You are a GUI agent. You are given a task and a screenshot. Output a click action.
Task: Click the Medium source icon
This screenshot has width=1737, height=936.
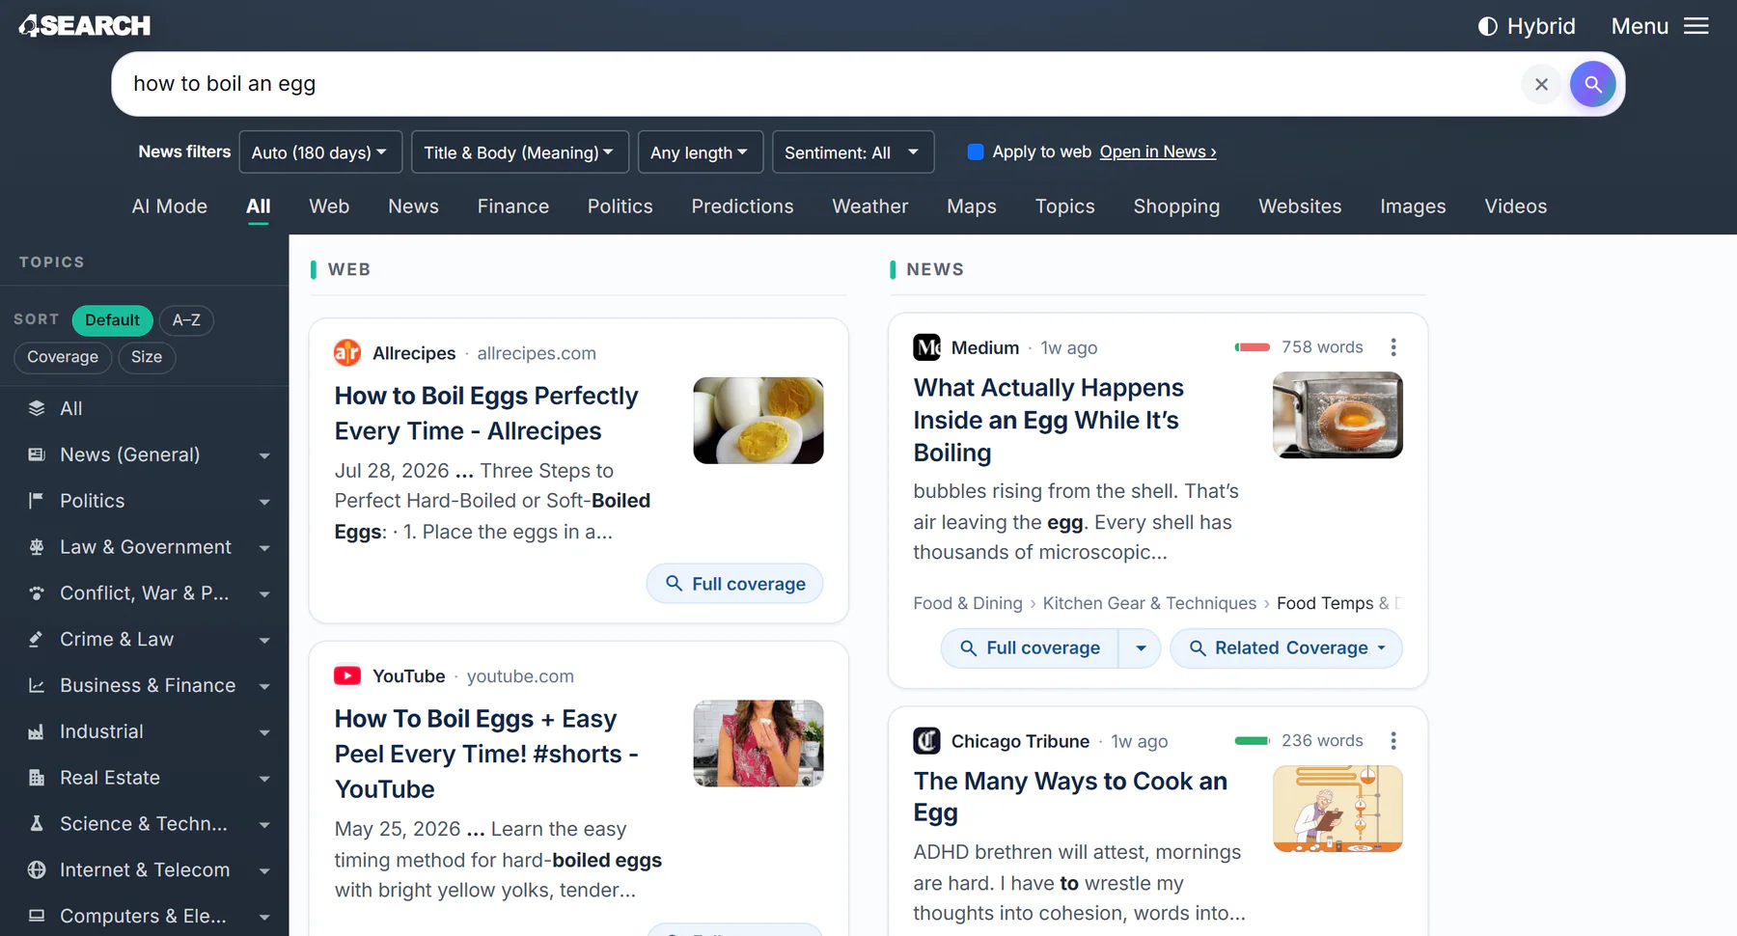pyautogui.click(x=927, y=347)
